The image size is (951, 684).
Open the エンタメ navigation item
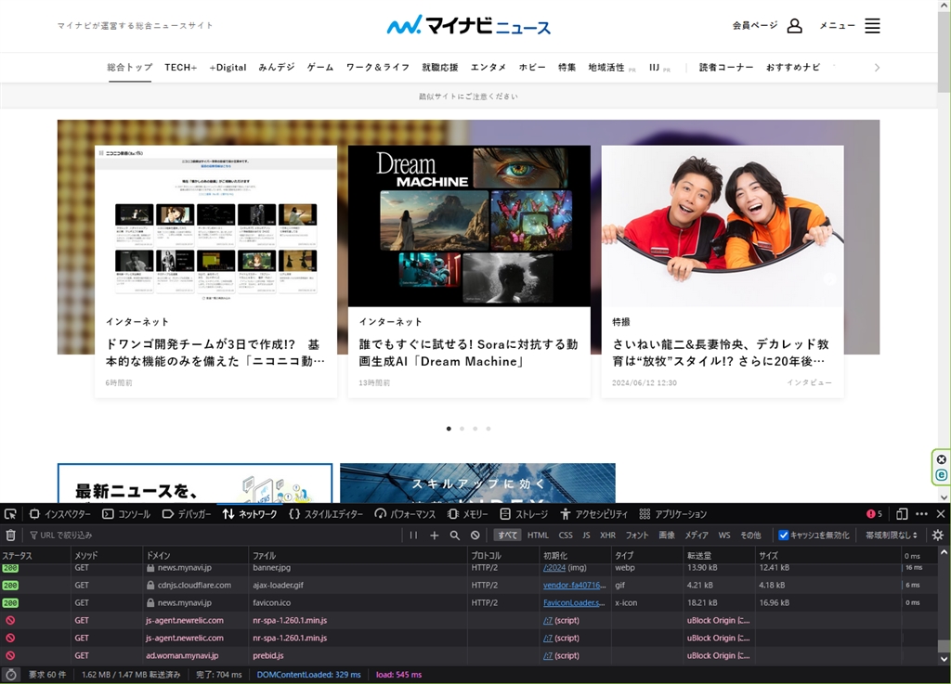[x=489, y=68]
